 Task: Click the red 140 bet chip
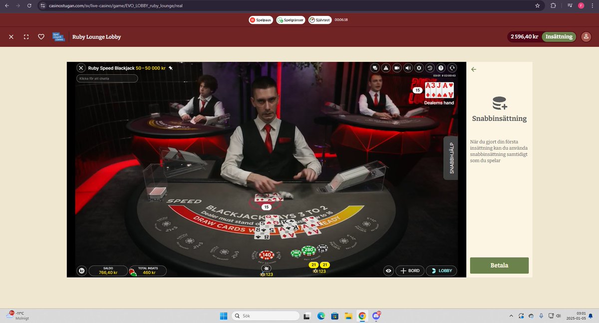[x=267, y=255]
